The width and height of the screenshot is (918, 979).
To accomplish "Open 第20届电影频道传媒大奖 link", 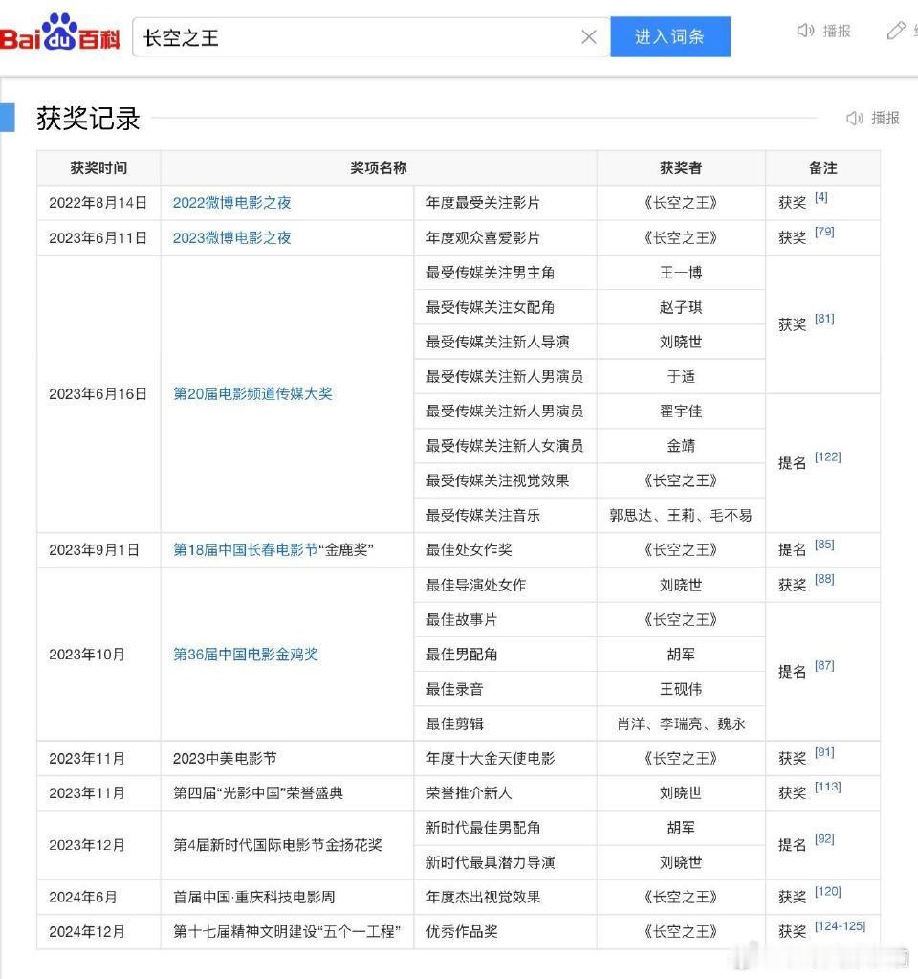I will pyautogui.click(x=252, y=394).
